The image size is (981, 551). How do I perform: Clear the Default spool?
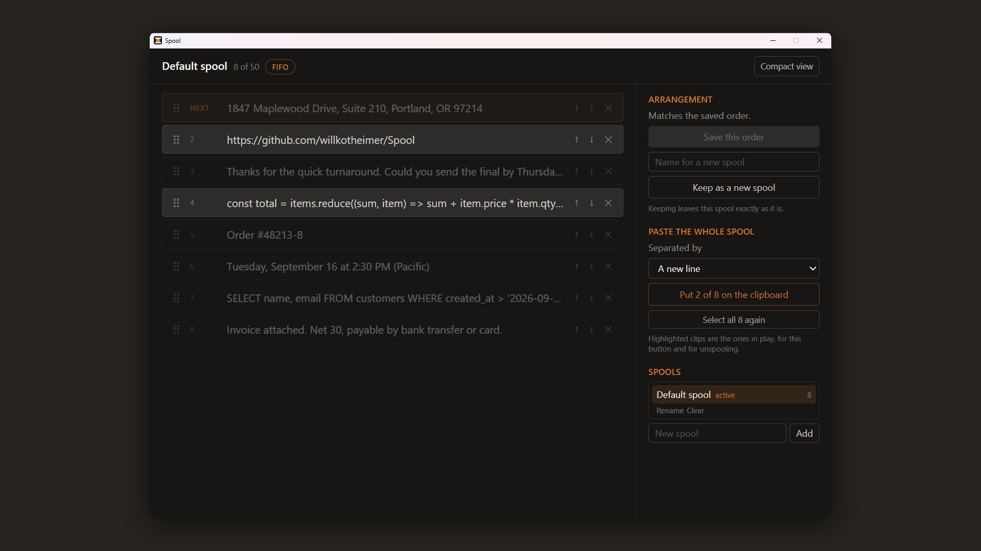click(695, 411)
